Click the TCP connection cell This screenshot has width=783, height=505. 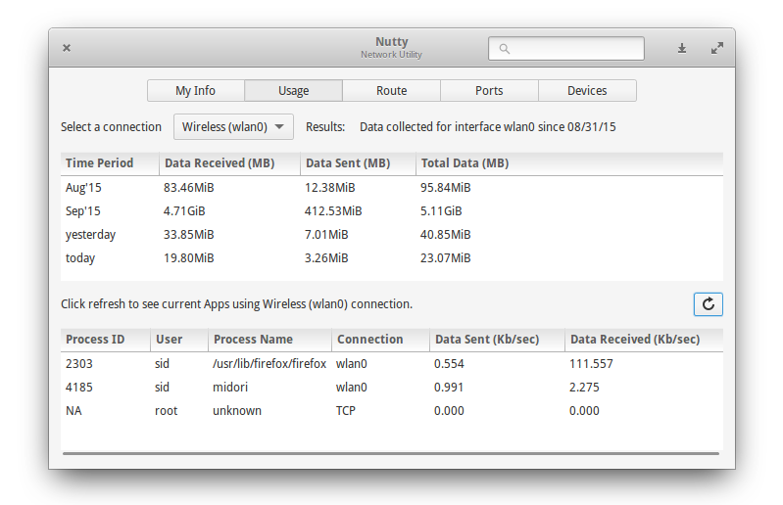[346, 411]
